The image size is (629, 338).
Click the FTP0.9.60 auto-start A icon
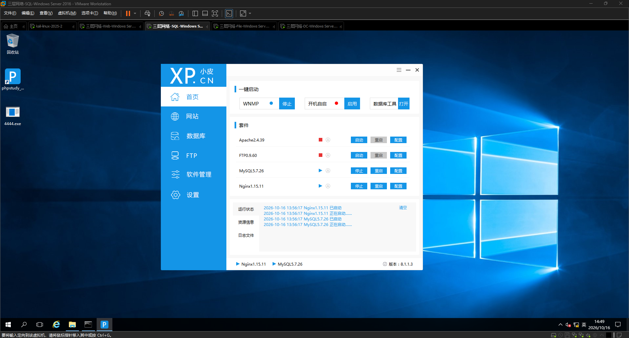click(x=328, y=155)
